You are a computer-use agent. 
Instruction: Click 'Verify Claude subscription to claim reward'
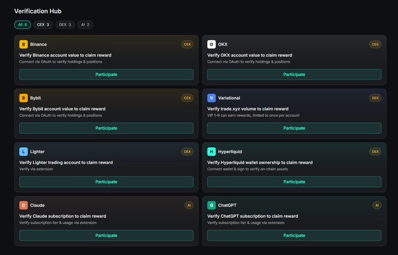(63, 216)
